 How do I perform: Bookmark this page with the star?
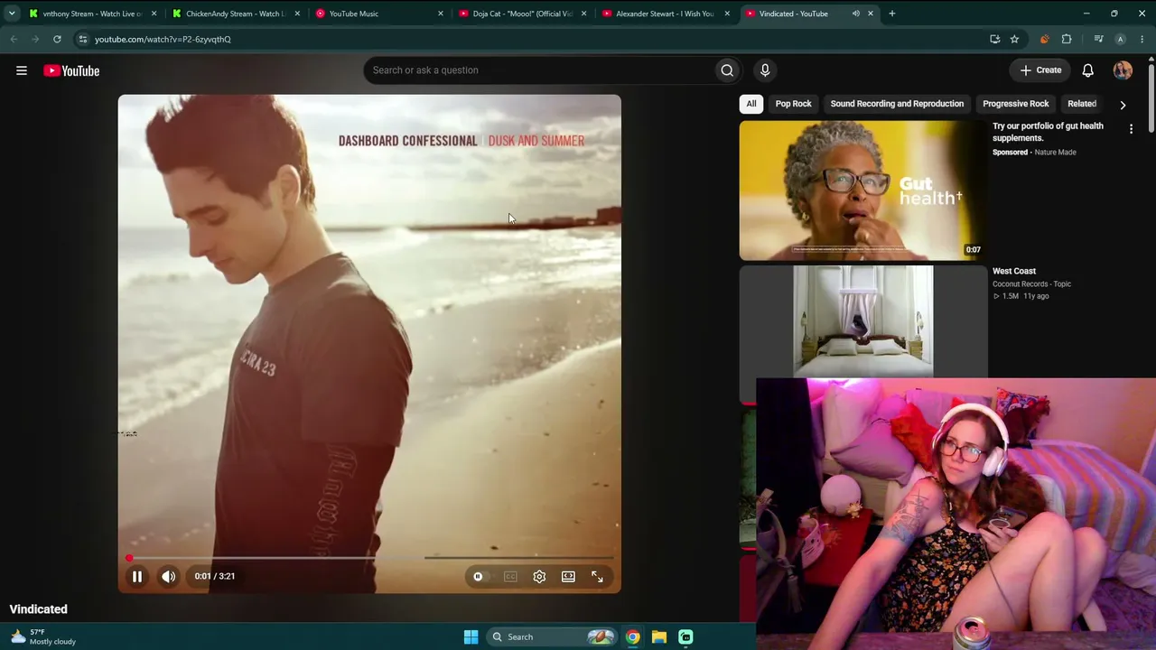point(1014,39)
